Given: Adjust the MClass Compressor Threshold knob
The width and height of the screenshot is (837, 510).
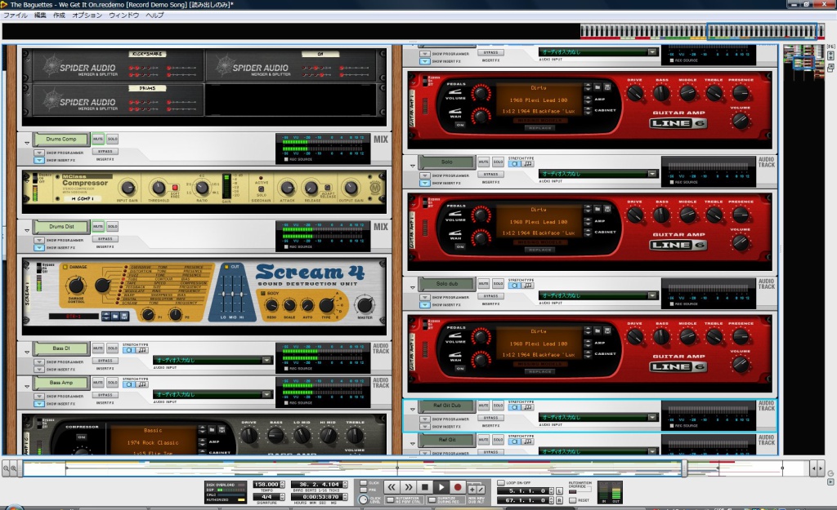Looking at the screenshot, I should (x=158, y=188).
